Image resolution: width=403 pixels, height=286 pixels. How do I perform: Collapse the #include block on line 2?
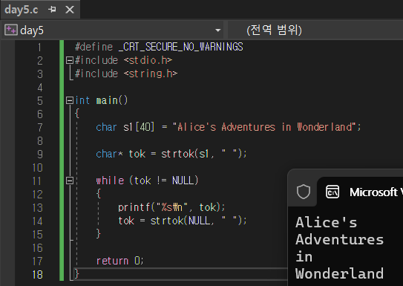(x=70, y=60)
